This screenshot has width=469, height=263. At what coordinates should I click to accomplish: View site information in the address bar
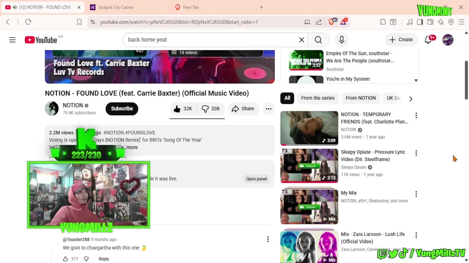click(x=92, y=22)
